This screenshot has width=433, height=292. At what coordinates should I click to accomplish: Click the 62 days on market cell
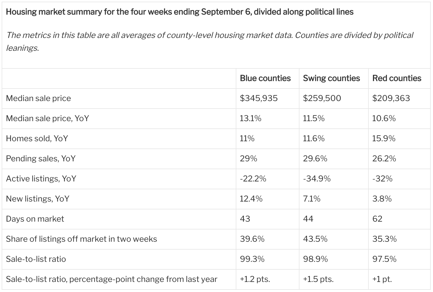(x=377, y=219)
